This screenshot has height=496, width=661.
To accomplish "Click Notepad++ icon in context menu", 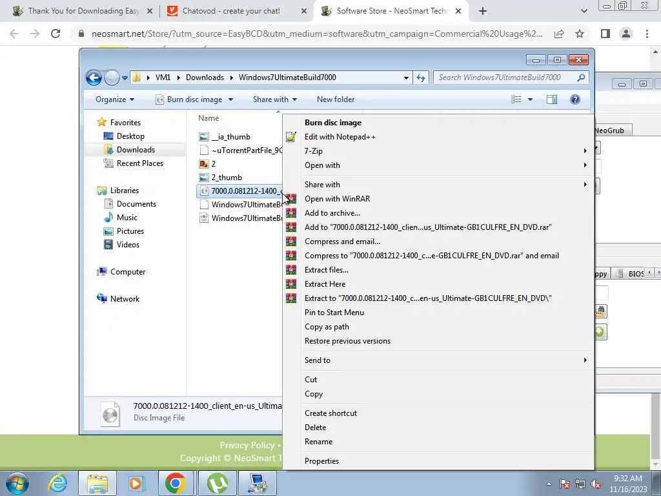I will (291, 137).
